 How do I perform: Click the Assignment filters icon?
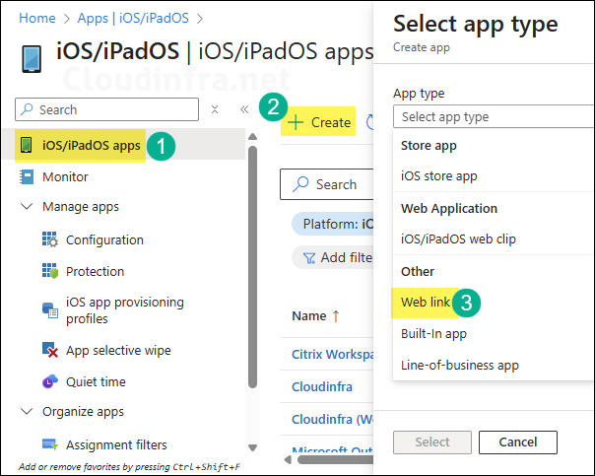[49, 444]
